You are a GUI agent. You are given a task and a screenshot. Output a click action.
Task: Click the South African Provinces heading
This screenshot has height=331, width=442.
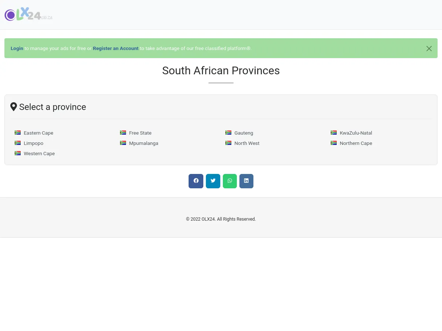click(x=221, y=71)
